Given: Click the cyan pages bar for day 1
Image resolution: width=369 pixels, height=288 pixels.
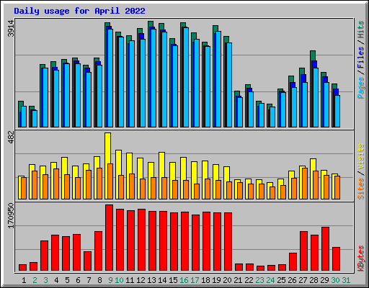Looking at the screenshot, I should 24,117.
